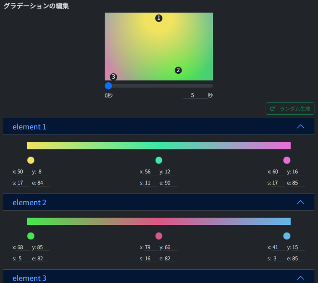Click the yellow color swatch in element 1

pyautogui.click(x=31, y=160)
